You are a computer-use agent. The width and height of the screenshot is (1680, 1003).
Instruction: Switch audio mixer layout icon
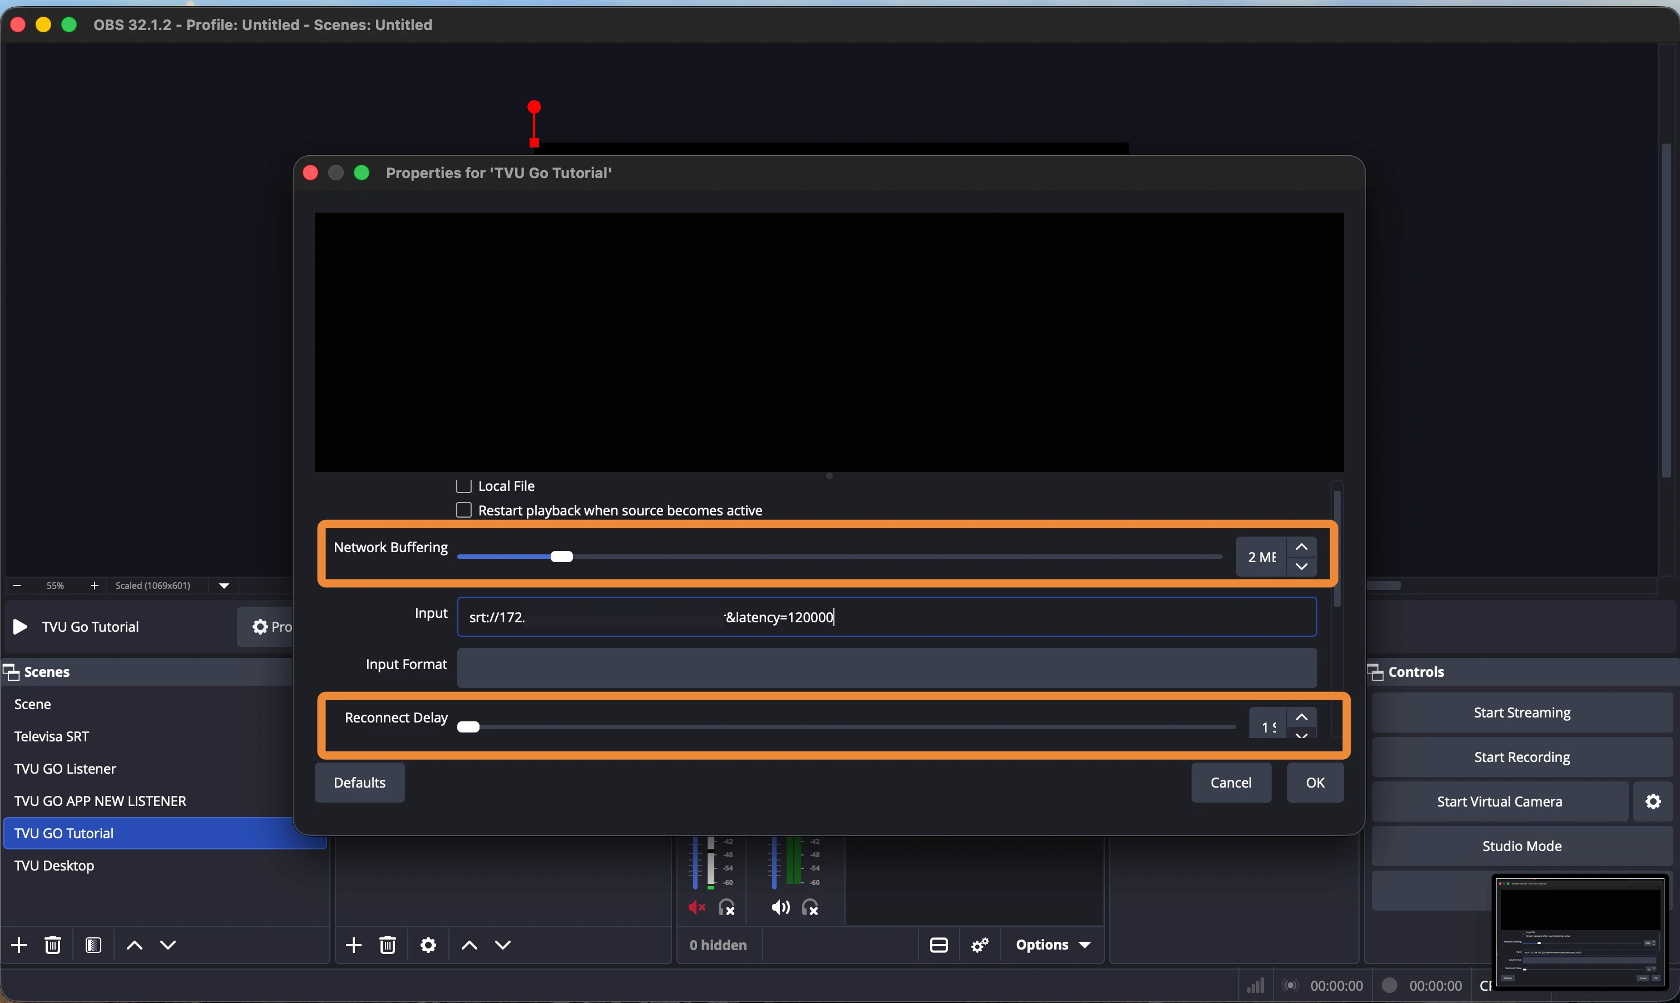(x=939, y=945)
